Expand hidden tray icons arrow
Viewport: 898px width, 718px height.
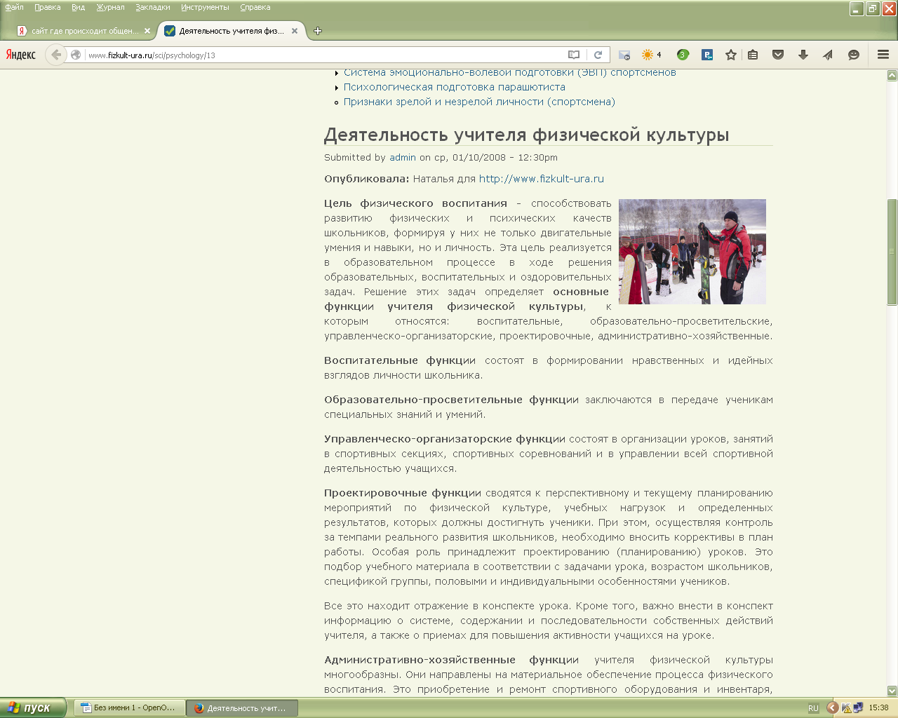click(x=832, y=708)
